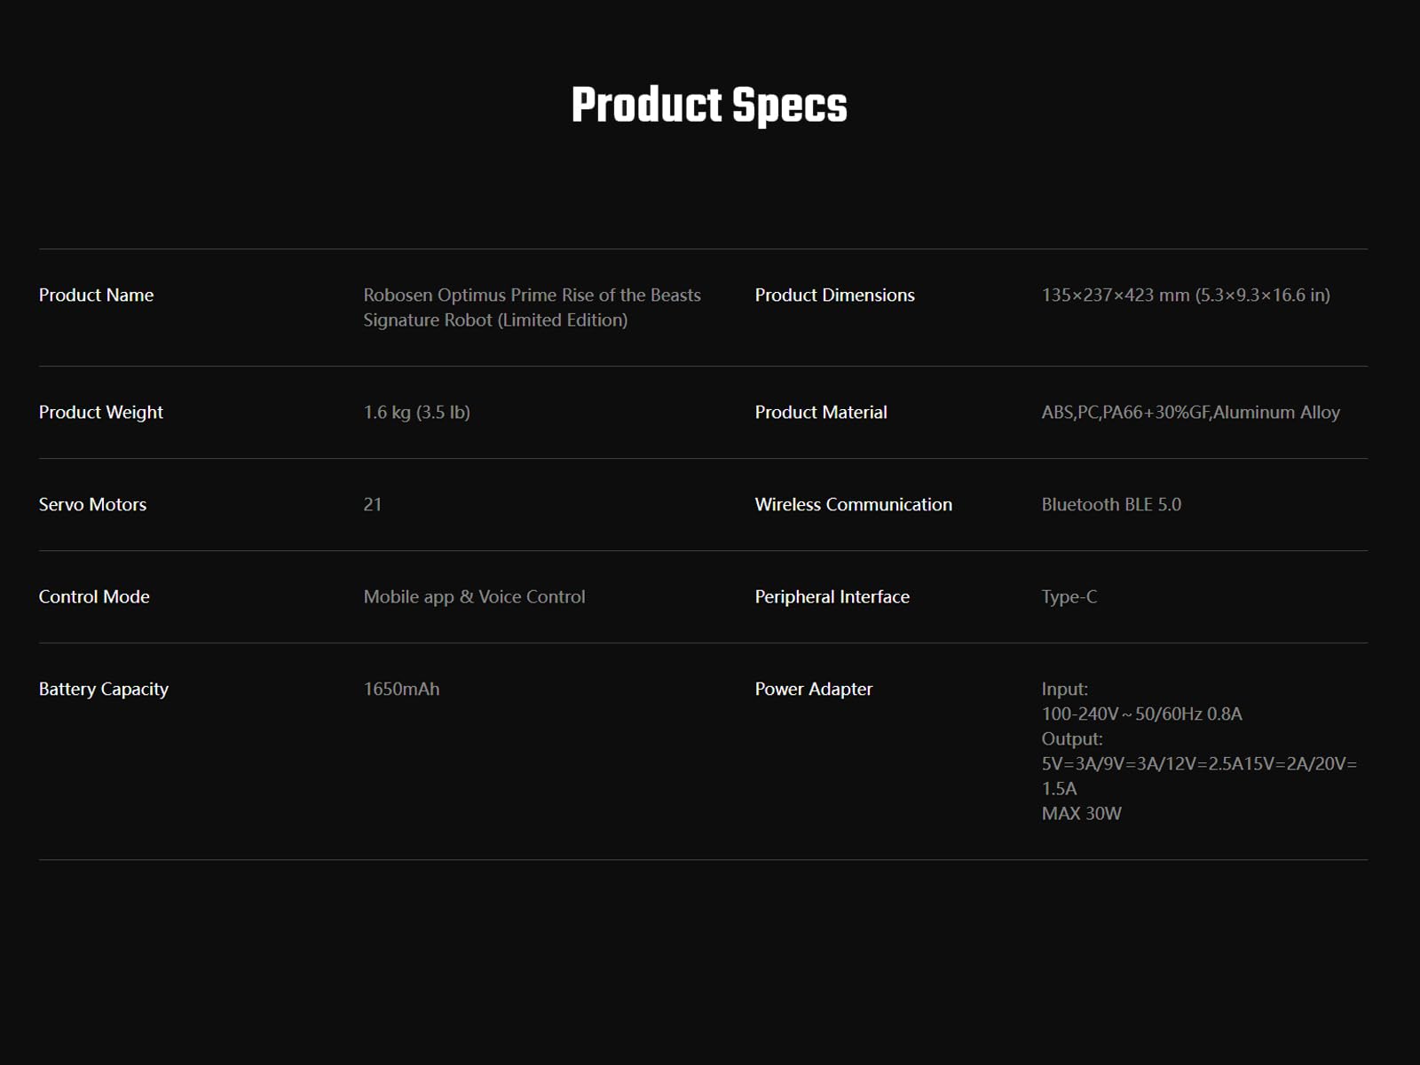Click the Wireless Communication label

853,505
